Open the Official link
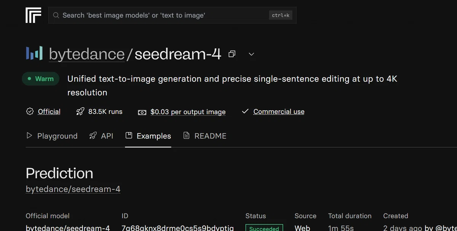Image resolution: width=457 pixels, height=231 pixels. click(x=49, y=112)
